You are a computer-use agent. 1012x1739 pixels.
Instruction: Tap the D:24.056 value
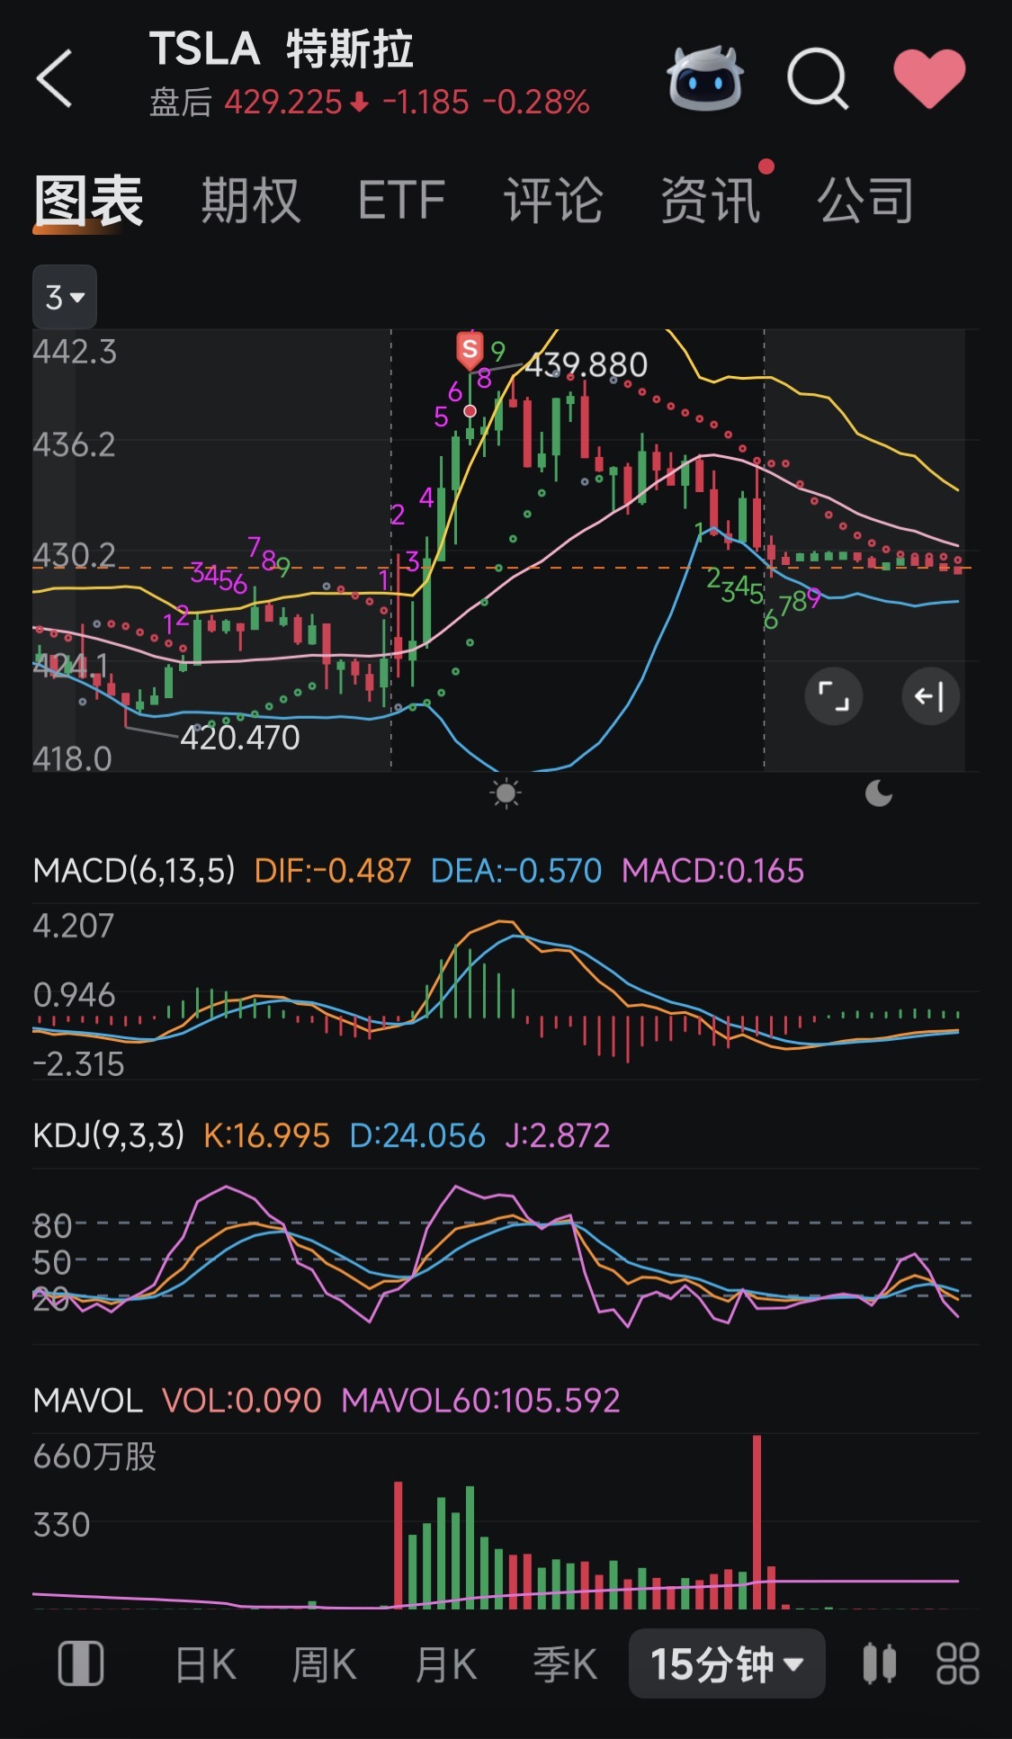[417, 1135]
